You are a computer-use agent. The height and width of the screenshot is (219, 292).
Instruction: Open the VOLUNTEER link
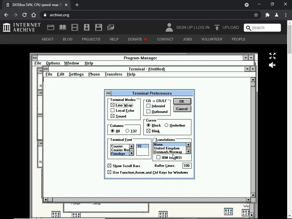(x=212, y=39)
